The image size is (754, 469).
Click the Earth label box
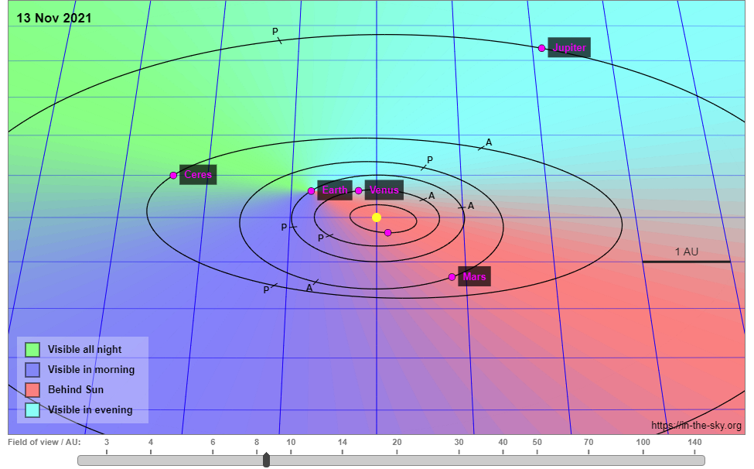pos(335,190)
